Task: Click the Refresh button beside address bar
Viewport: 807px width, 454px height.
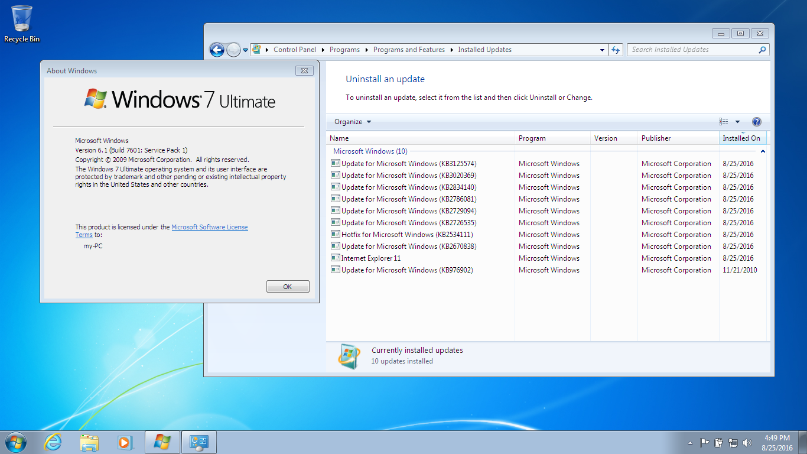Action: point(616,50)
